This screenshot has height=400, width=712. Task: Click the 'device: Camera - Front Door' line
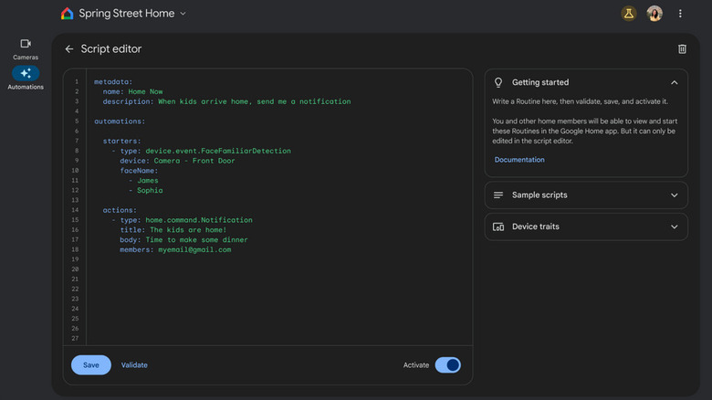click(x=178, y=161)
